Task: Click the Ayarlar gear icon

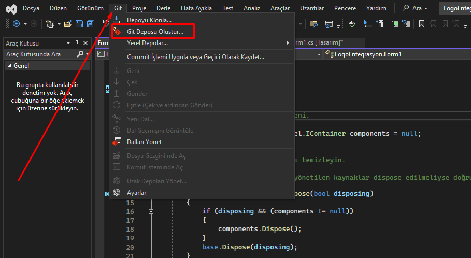Action: coord(117,192)
